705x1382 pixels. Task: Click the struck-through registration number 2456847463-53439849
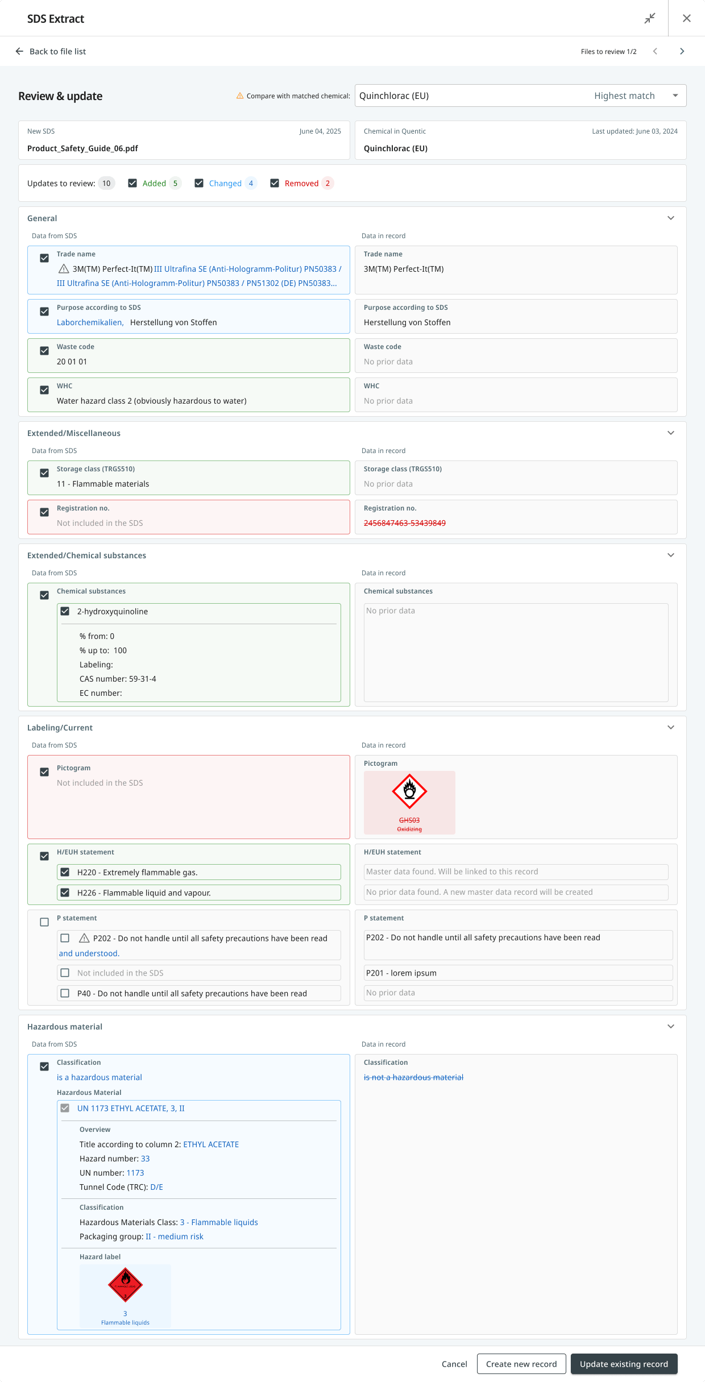tap(405, 523)
